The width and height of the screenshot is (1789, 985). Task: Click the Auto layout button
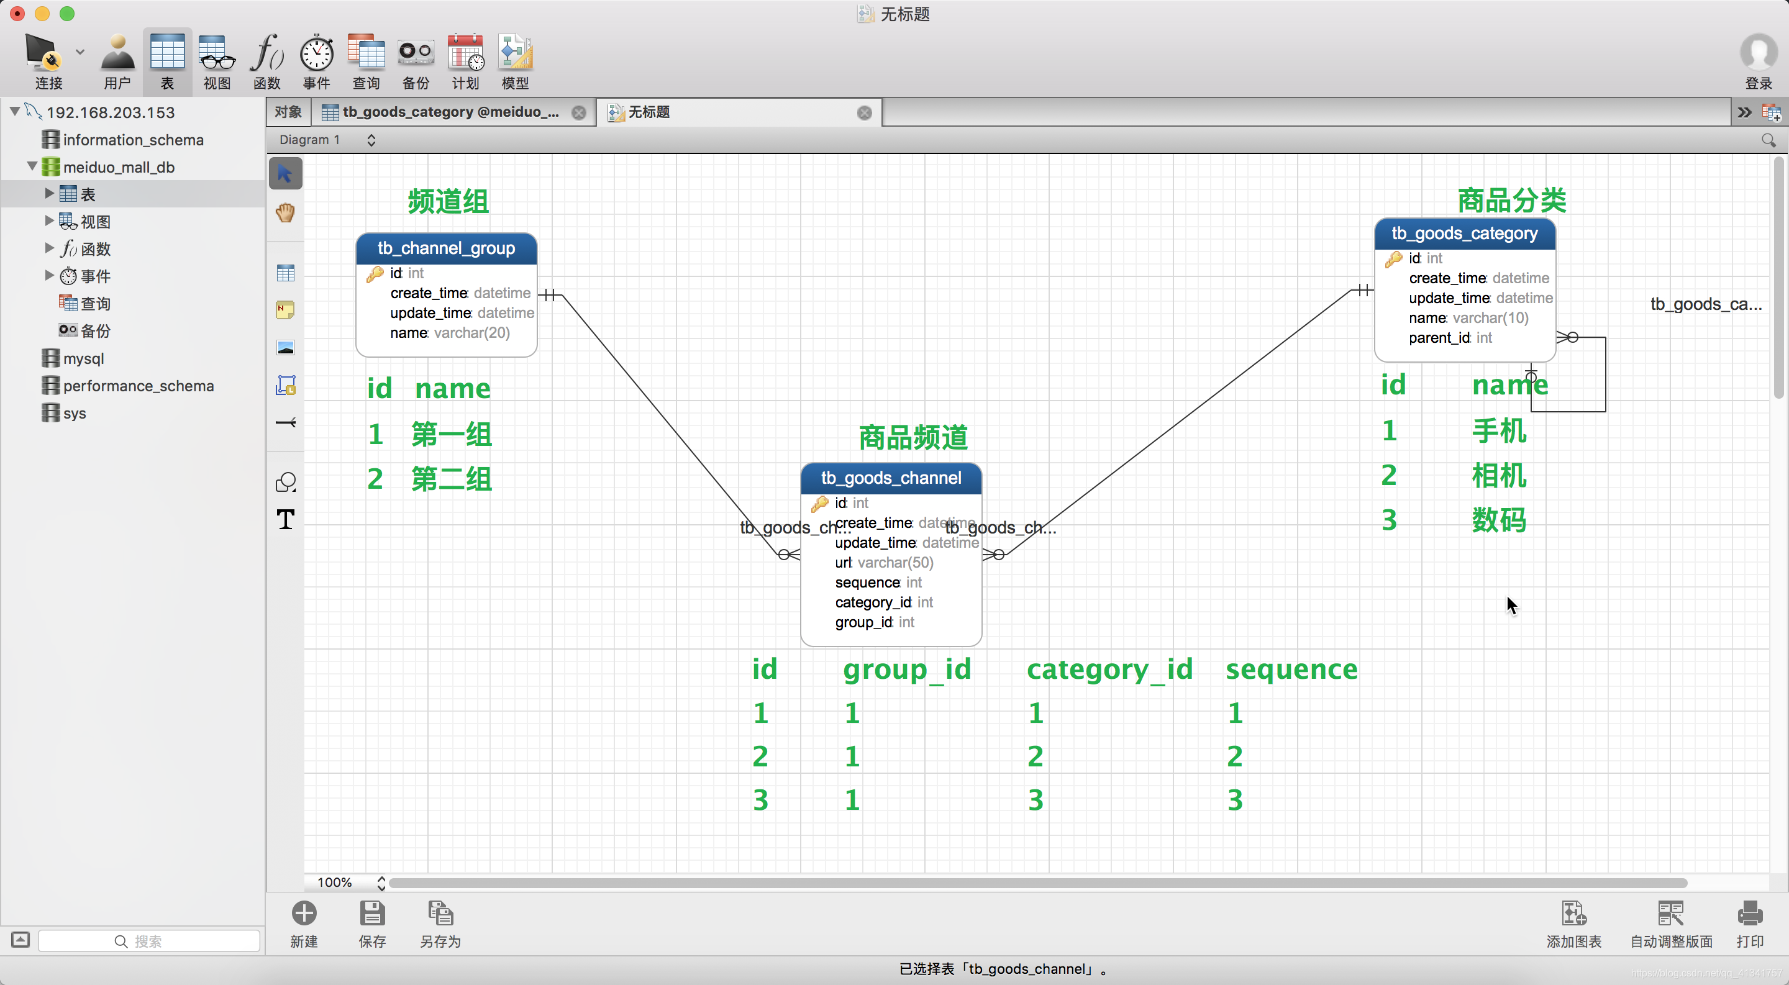click(1671, 924)
